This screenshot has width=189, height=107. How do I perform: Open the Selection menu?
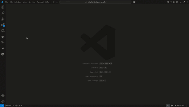pyautogui.click(x=18, y=2)
